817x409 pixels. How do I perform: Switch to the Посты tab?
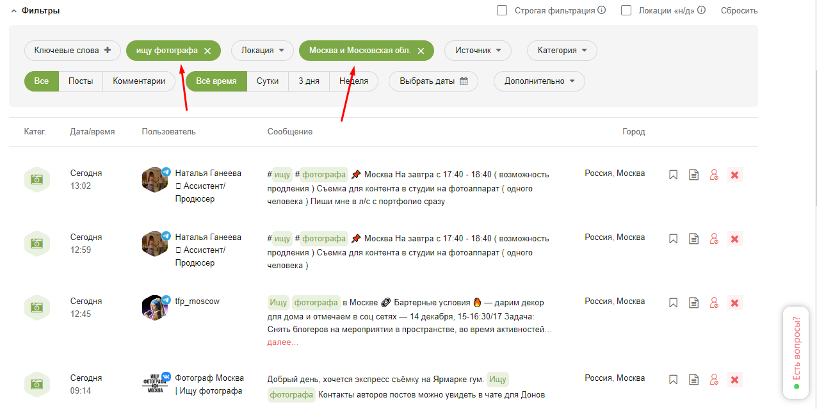(x=81, y=81)
